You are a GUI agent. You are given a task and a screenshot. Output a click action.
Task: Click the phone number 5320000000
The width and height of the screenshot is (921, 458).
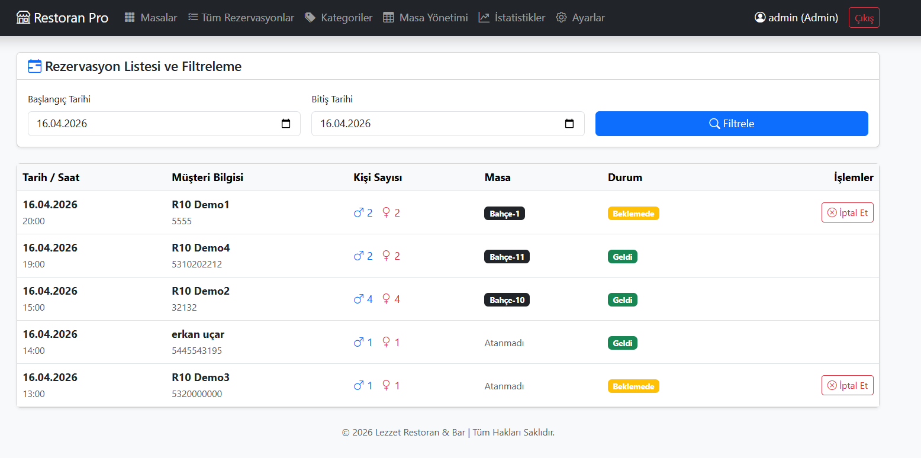pos(197,394)
